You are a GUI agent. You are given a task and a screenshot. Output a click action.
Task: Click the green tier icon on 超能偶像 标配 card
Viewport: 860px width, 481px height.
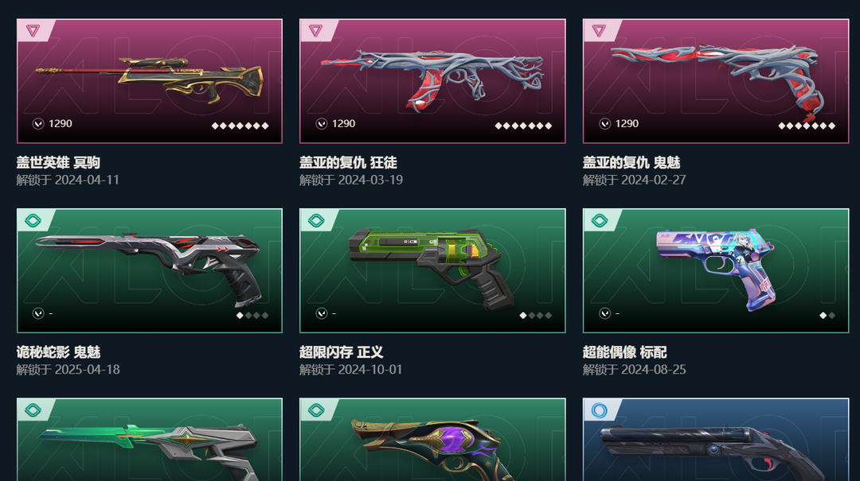tap(599, 221)
